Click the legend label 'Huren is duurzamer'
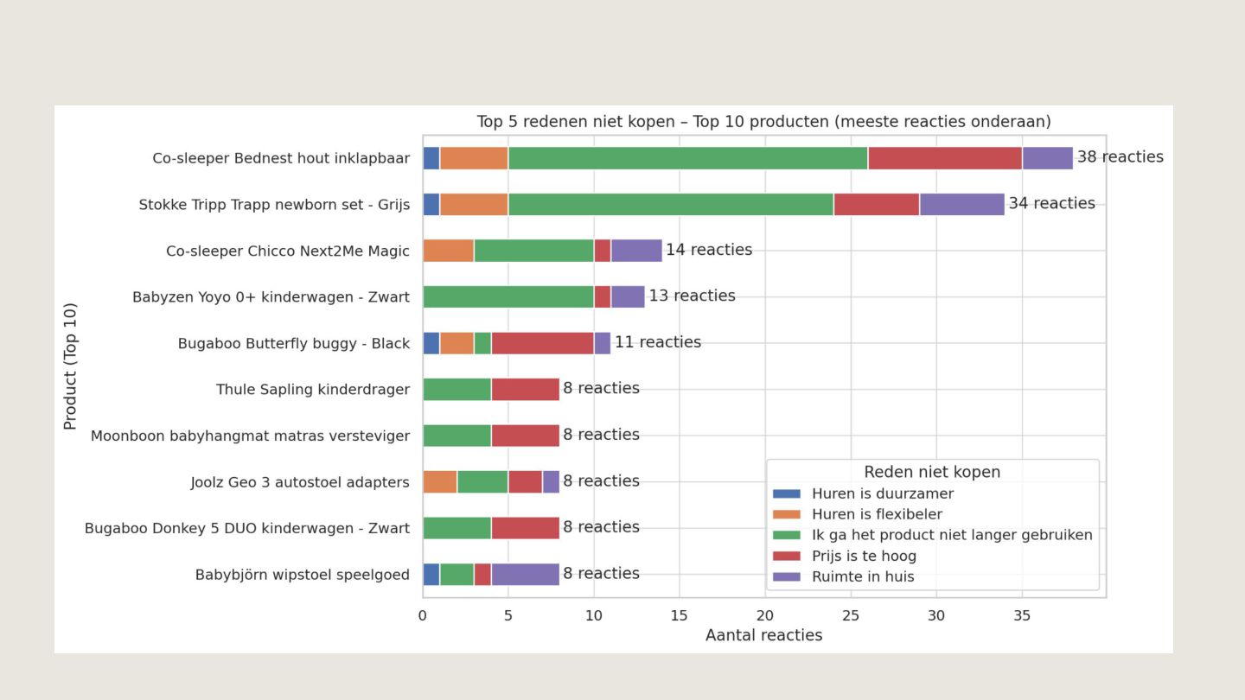This screenshot has height=700, width=1245. 883,494
